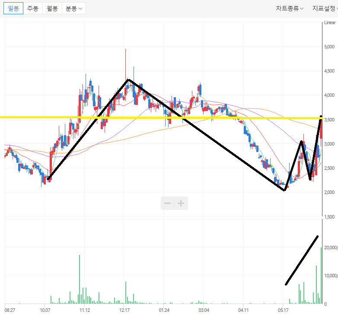Zoom out the chart with minus button

pyautogui.click(x=168, y=203)
